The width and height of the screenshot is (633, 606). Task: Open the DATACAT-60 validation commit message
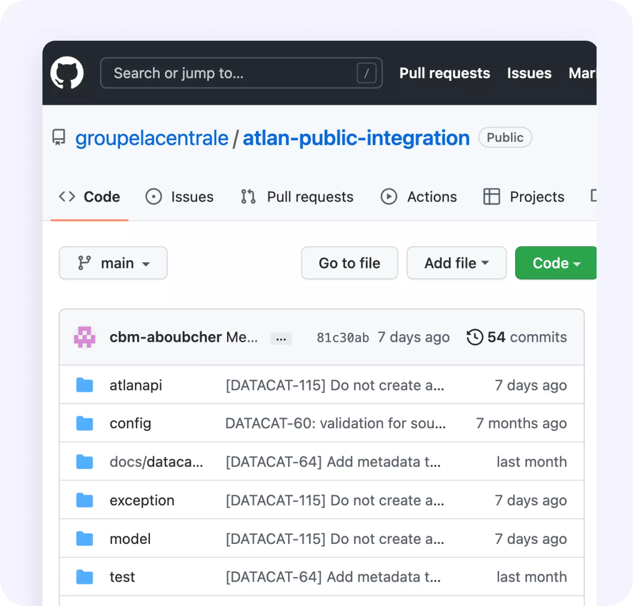coord(336,423)
